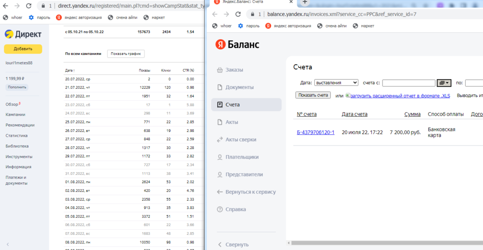This screenshot has width=483, height=250.
Task: Open маркет bookmark in Balance window
Action: pos(364,26)
